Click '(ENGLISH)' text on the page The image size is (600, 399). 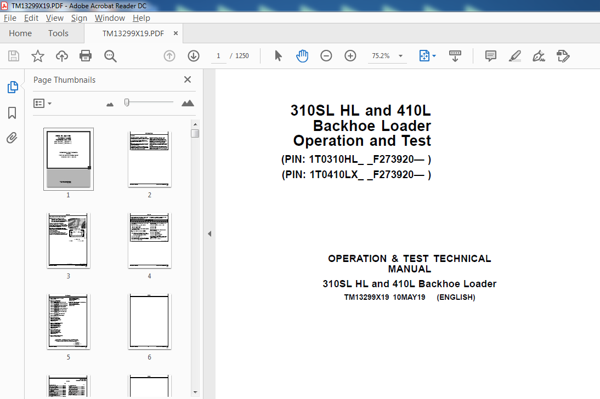pyautogui.click(x=456, y=297)
